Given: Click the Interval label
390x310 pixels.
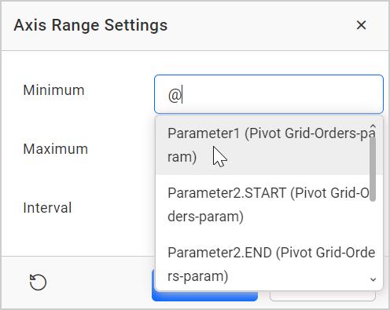Looking at the screenshot, I should coord(47,208).
